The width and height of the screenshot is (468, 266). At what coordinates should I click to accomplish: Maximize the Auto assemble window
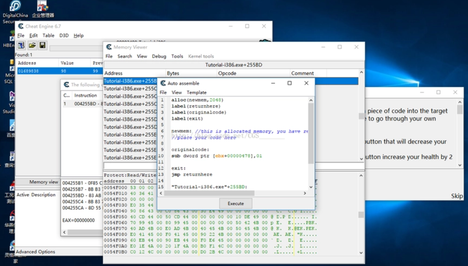(289, 83)
